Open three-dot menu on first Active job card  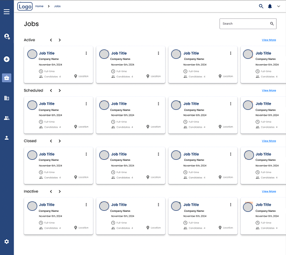(86, 53)
